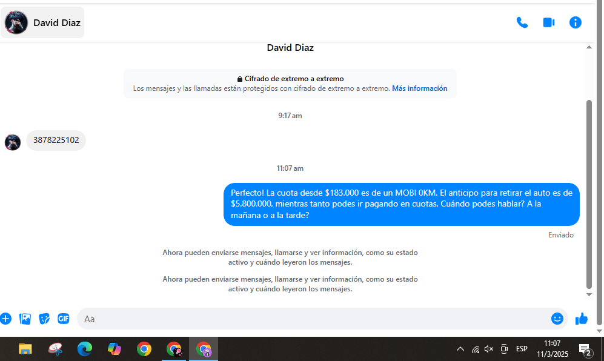Switch to second Chrome profile window in taskbar
604x361 pixels.
point(174,349)
